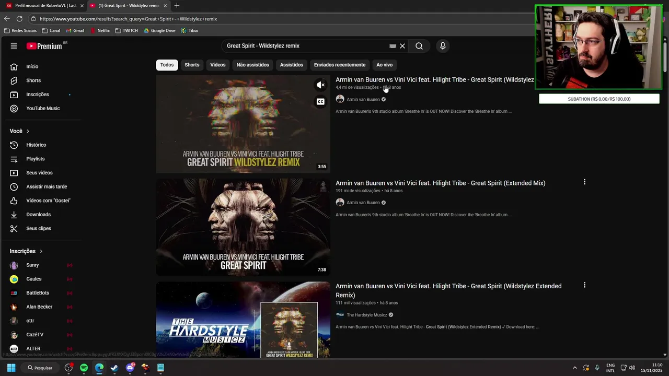Go back with the browser back arrow
Image resolution: width=669 pixels, height=376 pixels.
tap(7, 19)
